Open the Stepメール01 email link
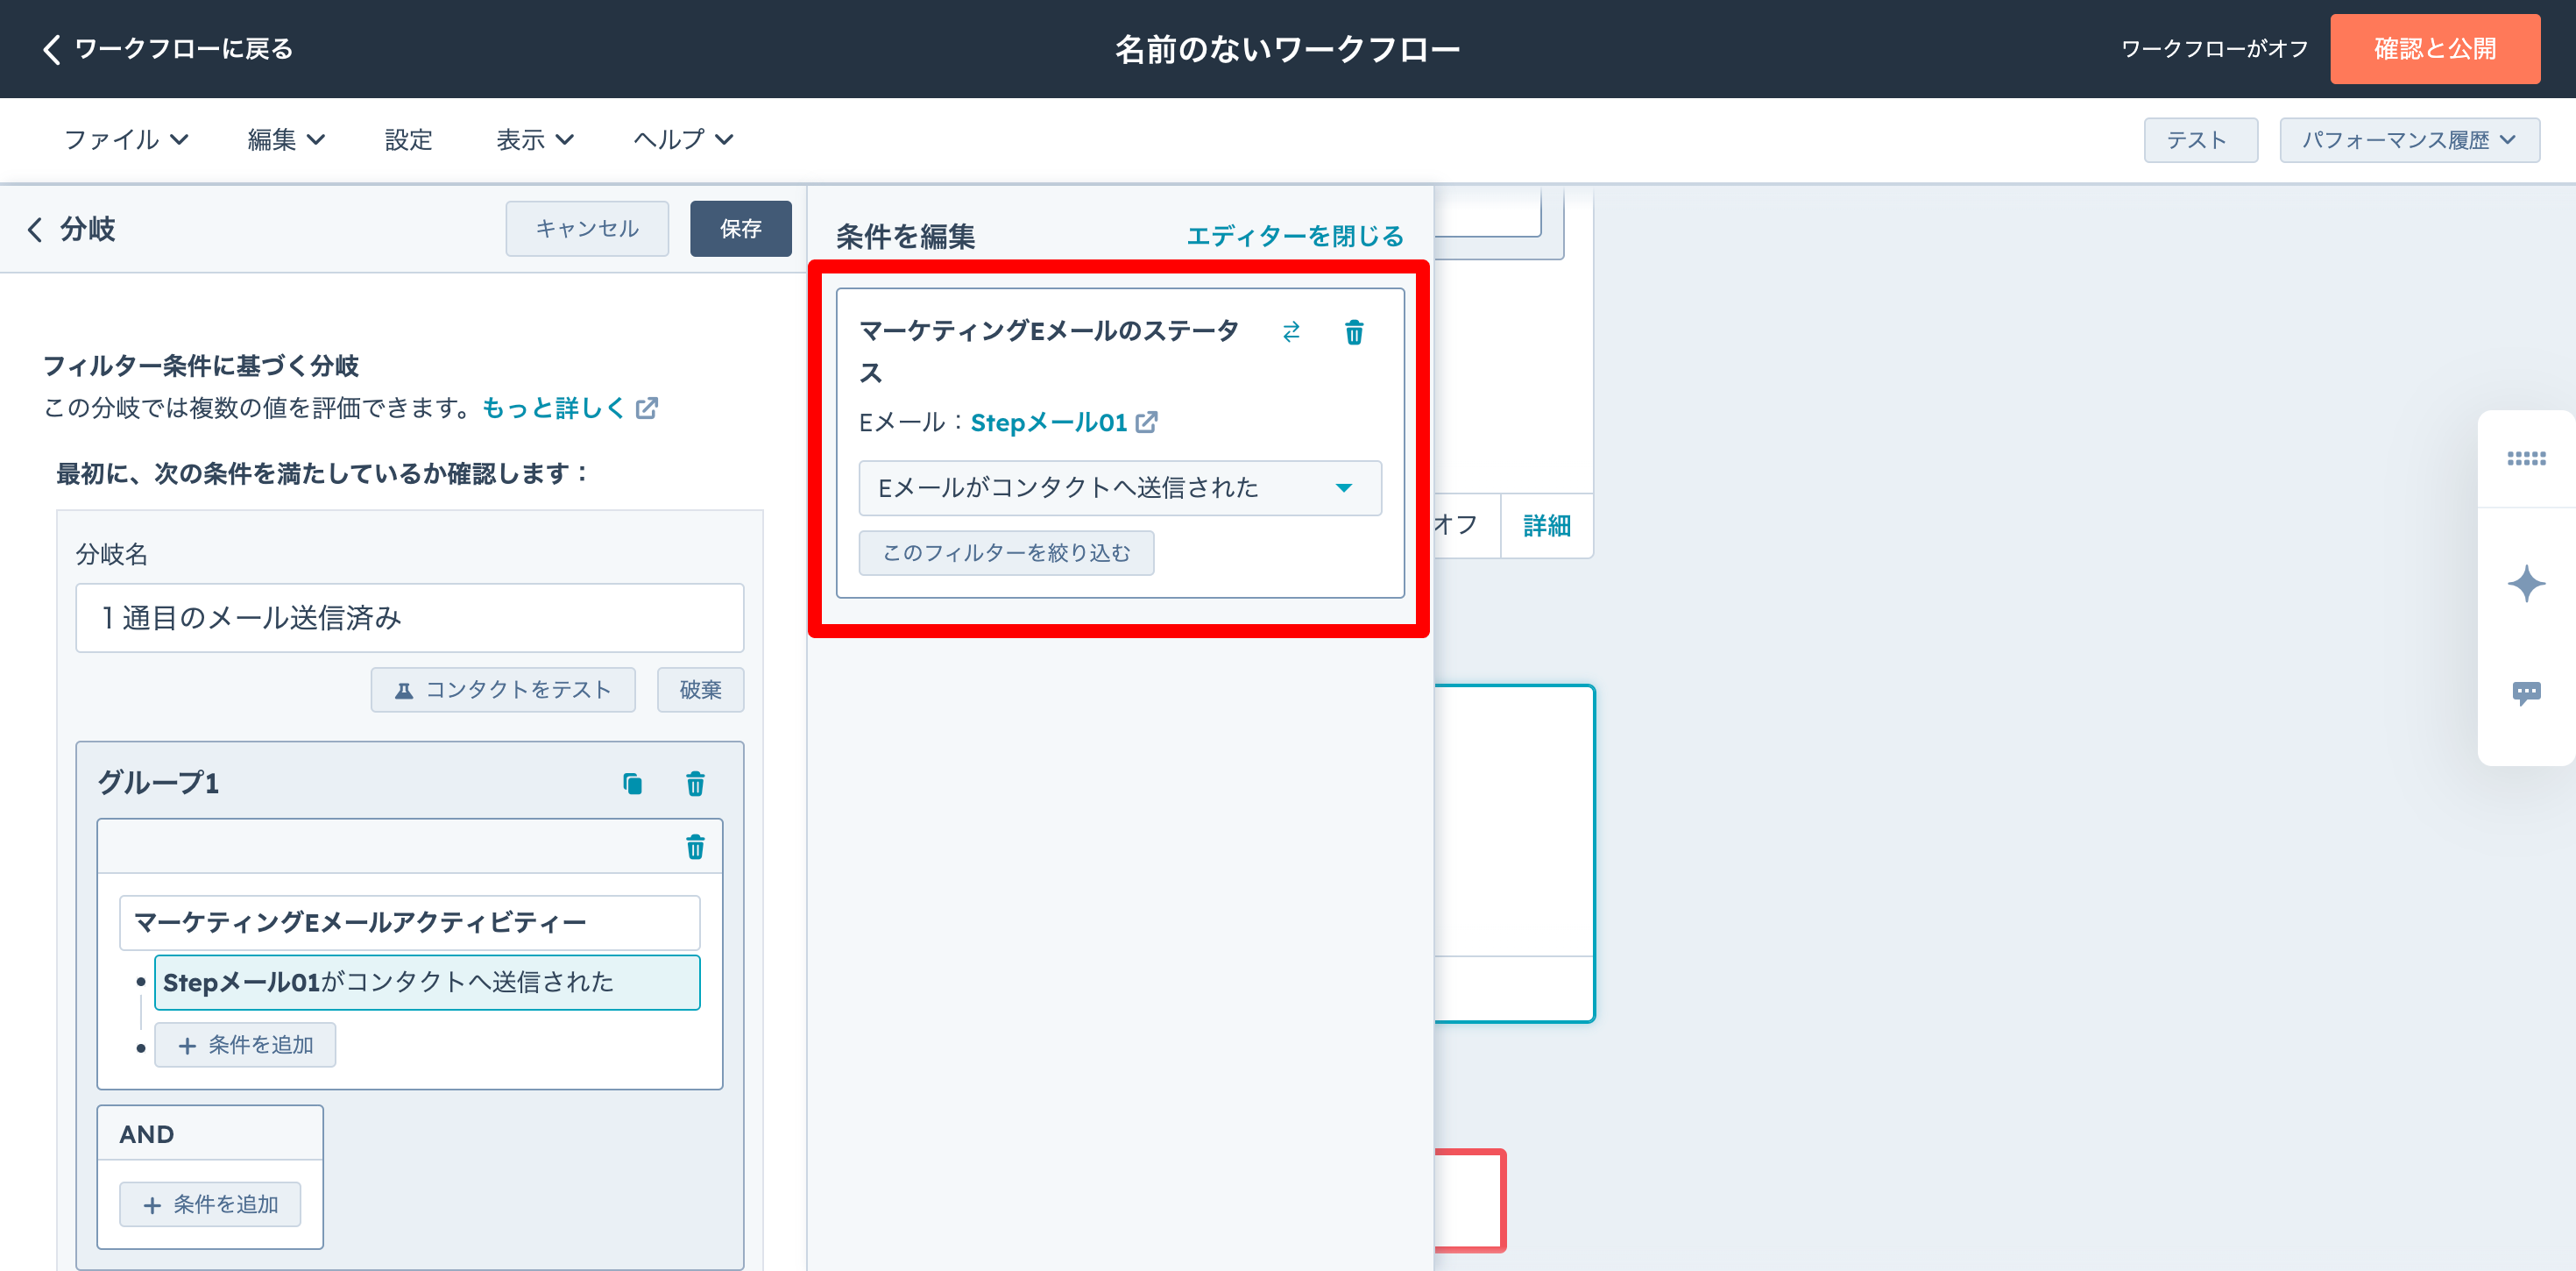 point(1063,422)
